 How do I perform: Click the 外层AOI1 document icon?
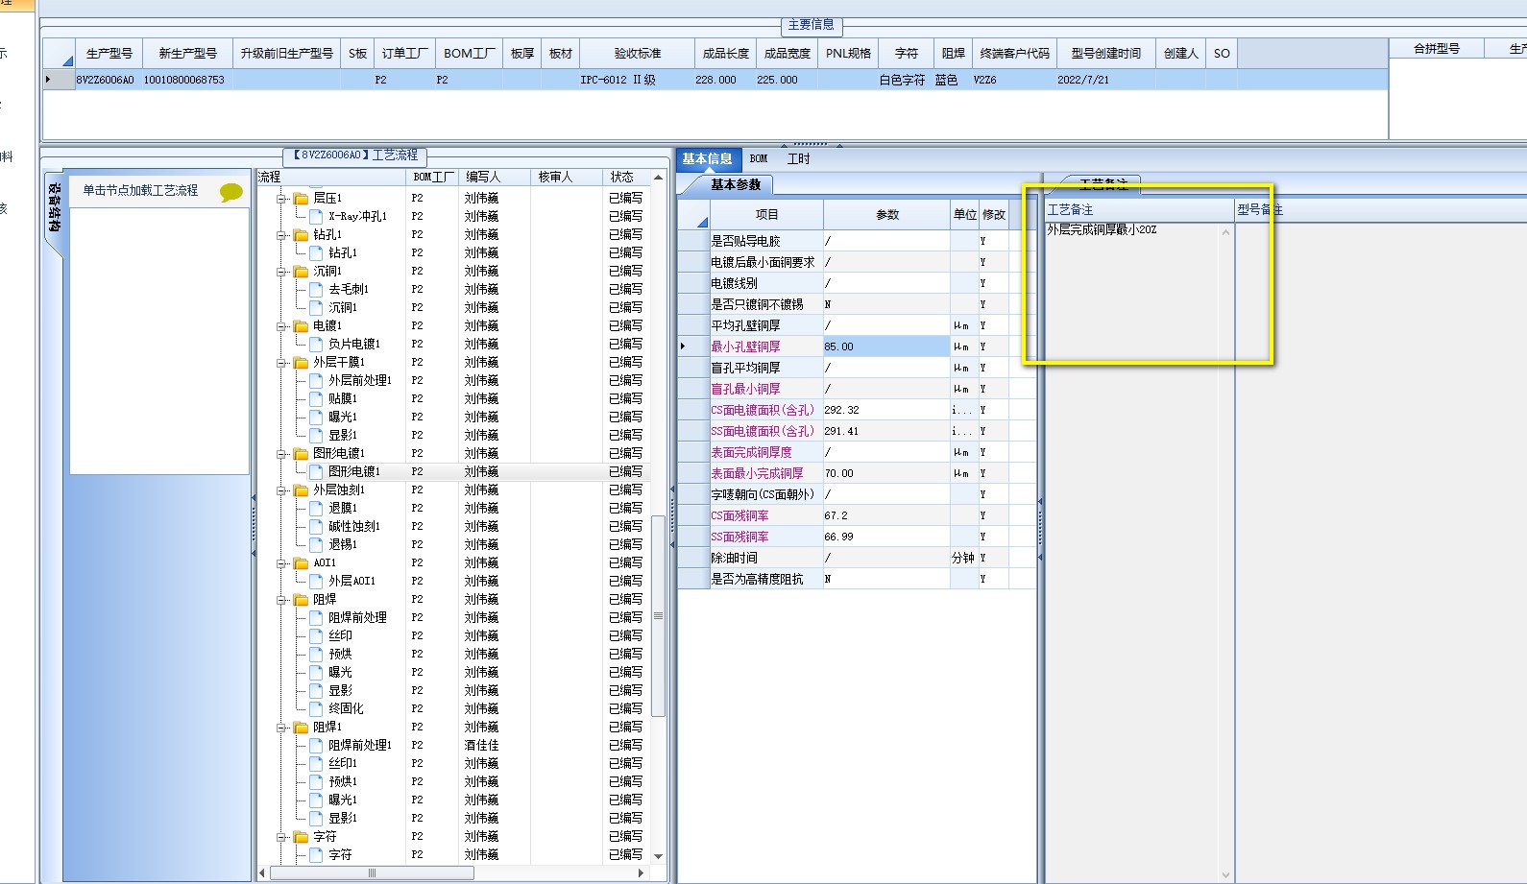(x=316, y=582)
